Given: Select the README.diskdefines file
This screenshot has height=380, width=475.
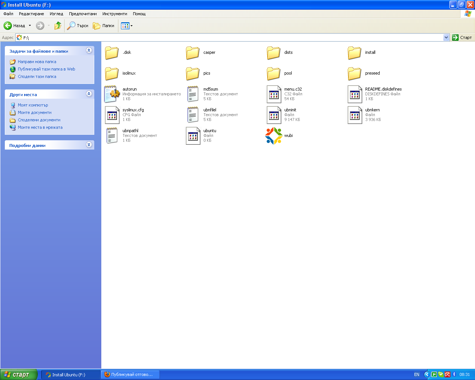Looking at the screenshot, I should coord(375,94).
